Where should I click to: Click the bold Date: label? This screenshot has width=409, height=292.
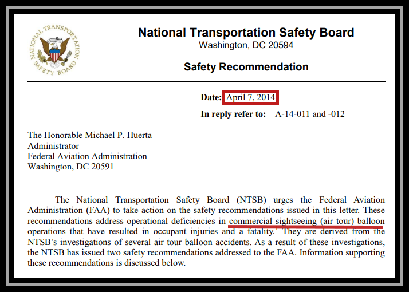pyautogui.click(x=211, y=97)
